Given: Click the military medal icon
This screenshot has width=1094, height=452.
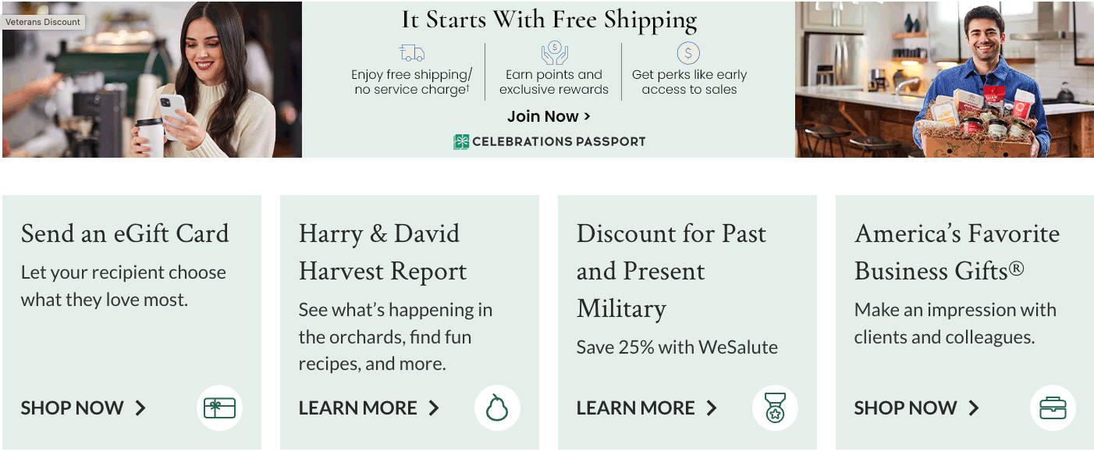Looking at the screenshot, I should pos(775,408).
